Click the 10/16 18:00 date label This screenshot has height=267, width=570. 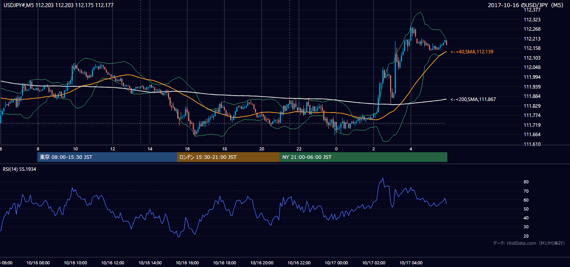[224, 263]
